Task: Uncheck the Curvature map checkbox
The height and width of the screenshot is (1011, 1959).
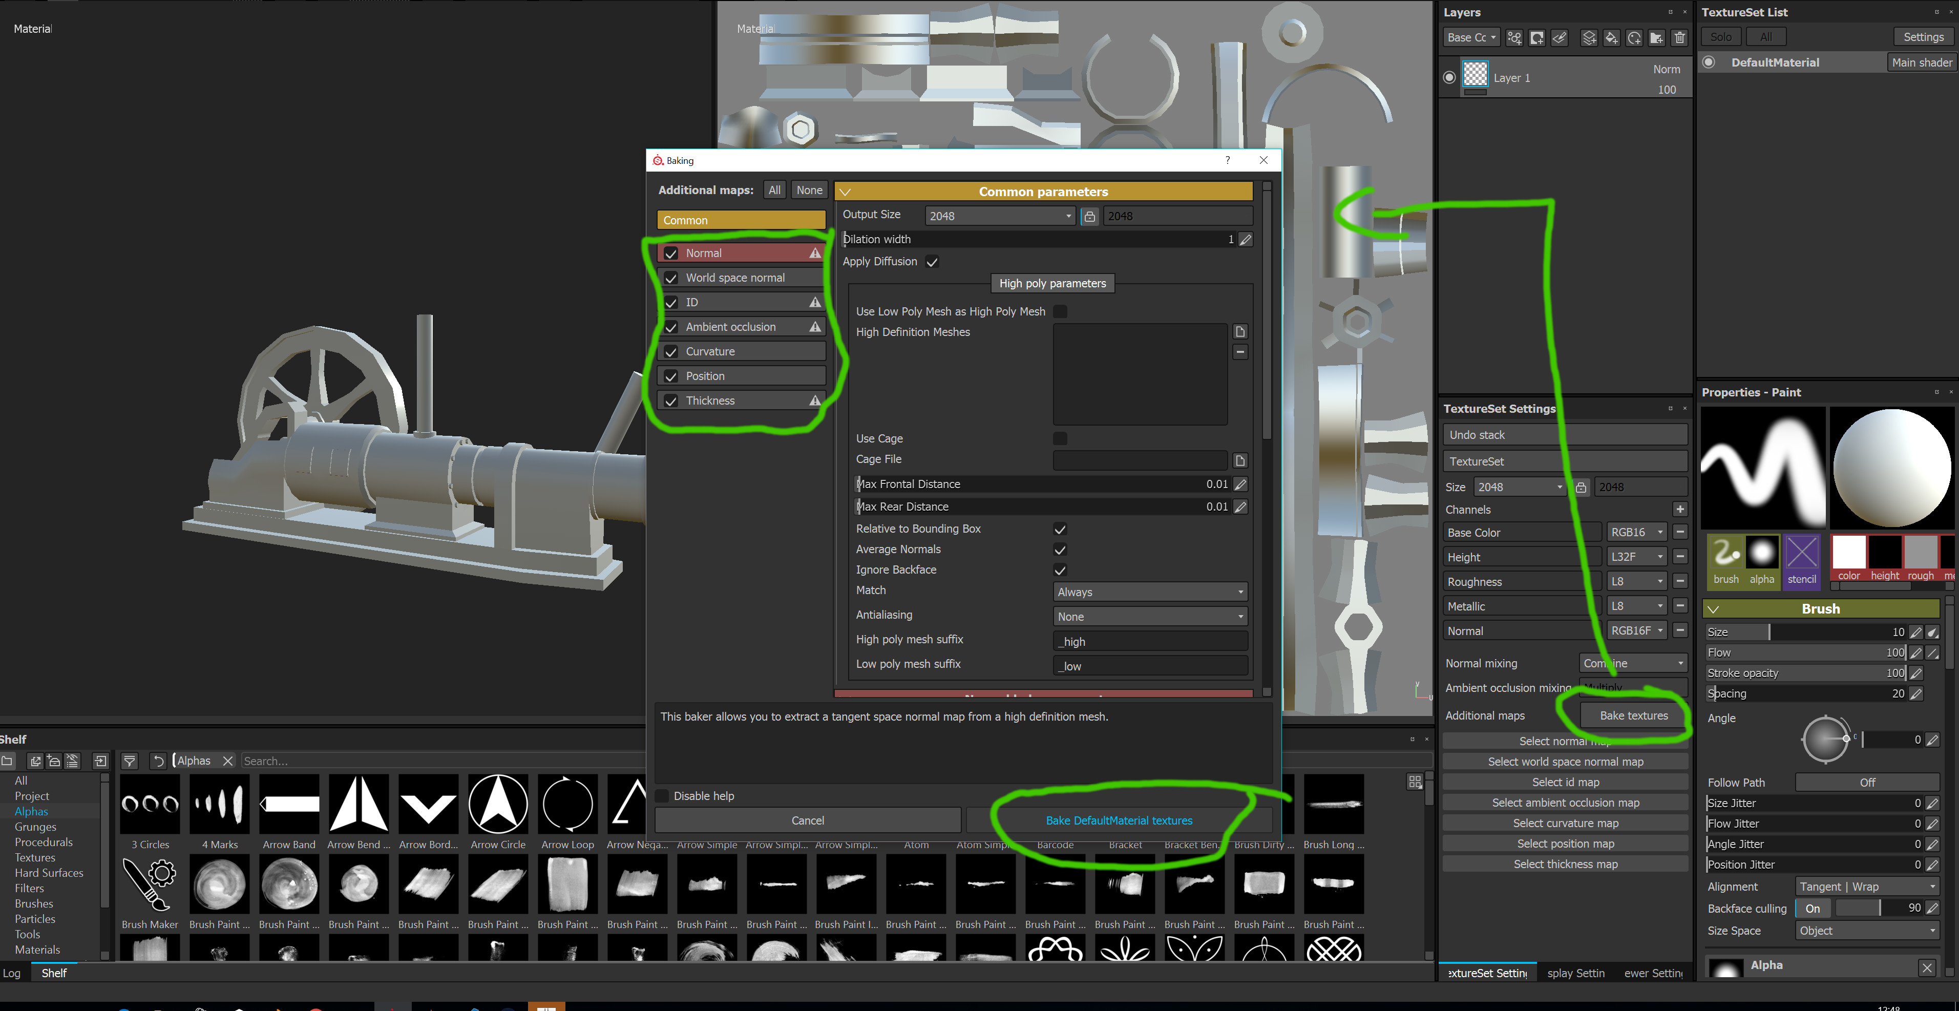Action: click(671, 352)
